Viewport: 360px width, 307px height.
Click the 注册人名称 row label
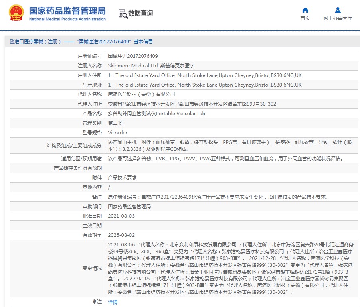89,66
